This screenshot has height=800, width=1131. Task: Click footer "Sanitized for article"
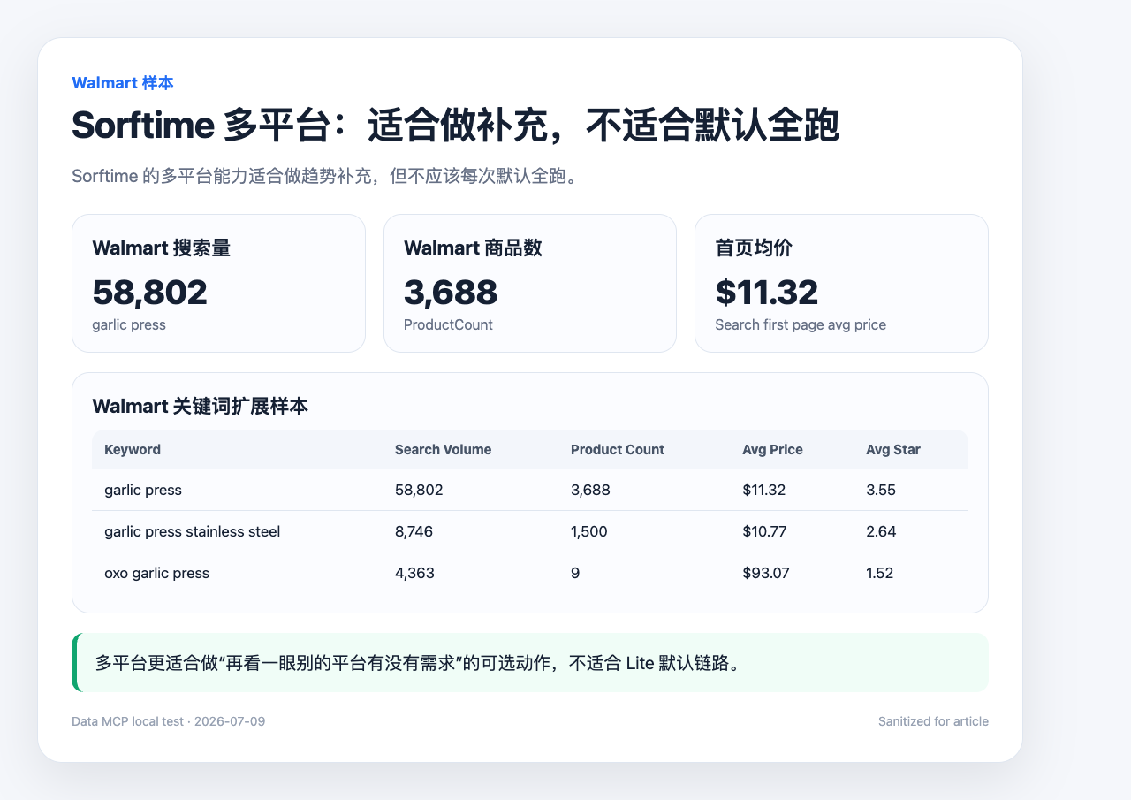click(x=933, y=721)
